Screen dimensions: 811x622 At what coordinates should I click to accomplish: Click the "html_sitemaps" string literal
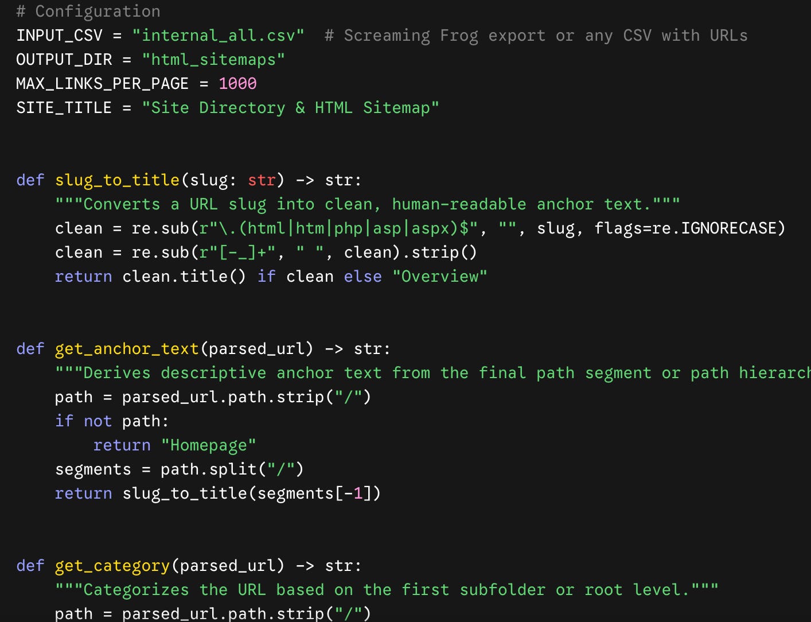click(213, 60)
